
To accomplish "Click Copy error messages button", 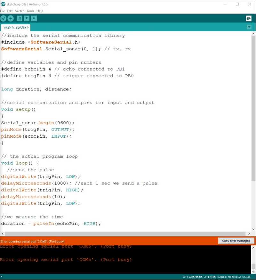I will click(x=236, y=241).
